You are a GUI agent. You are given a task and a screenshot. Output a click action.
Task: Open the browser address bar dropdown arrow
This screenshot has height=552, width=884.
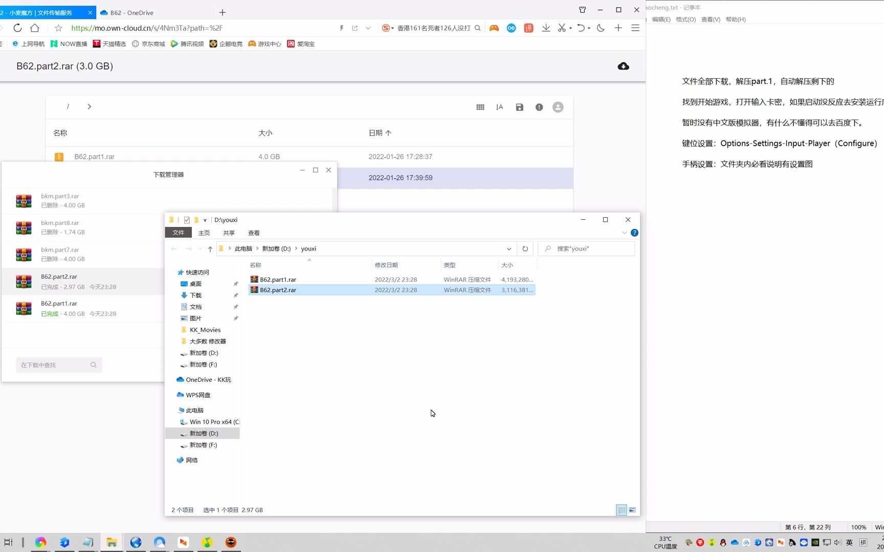click(368, 28)
